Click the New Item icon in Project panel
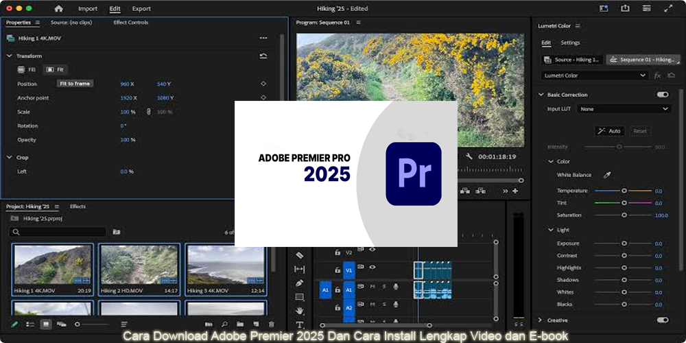Image resolution: width=686 pixels, height=343 pixels. [x=256, y=324]
